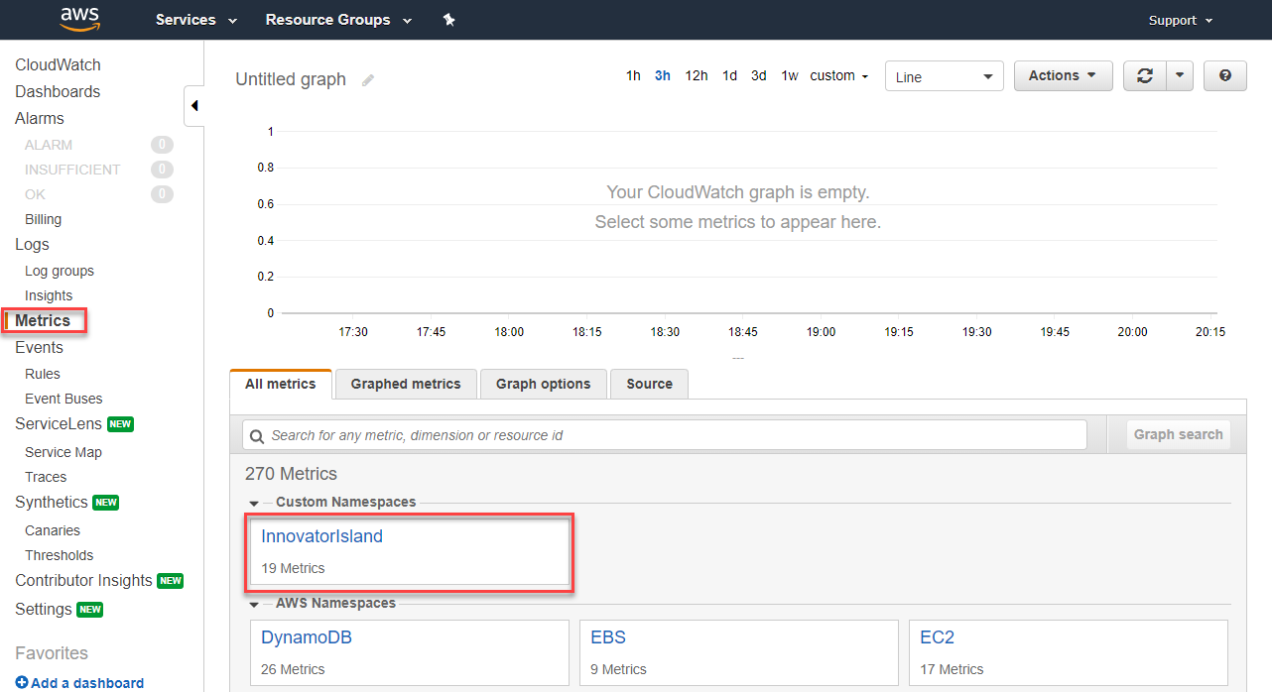
Task: Open the Support menu
Action: 1181,21
